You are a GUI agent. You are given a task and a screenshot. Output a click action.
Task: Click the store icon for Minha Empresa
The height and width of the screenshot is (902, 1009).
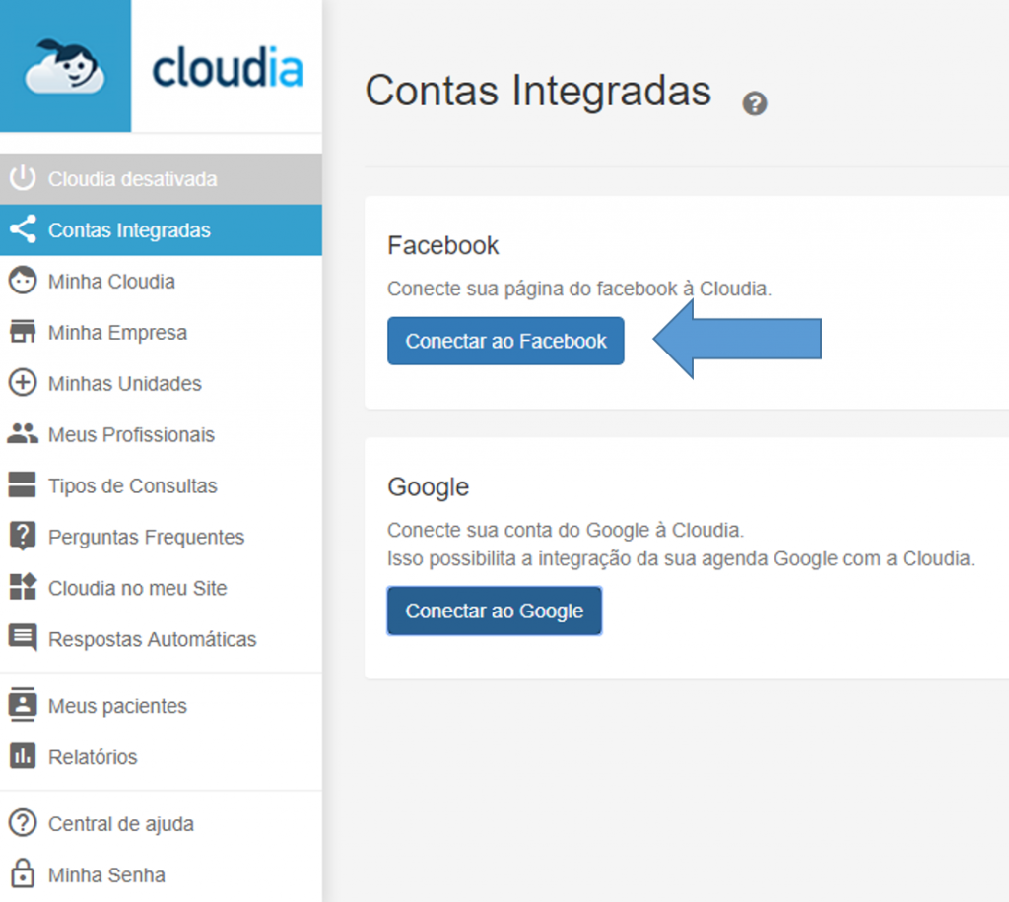click(23, 332)
